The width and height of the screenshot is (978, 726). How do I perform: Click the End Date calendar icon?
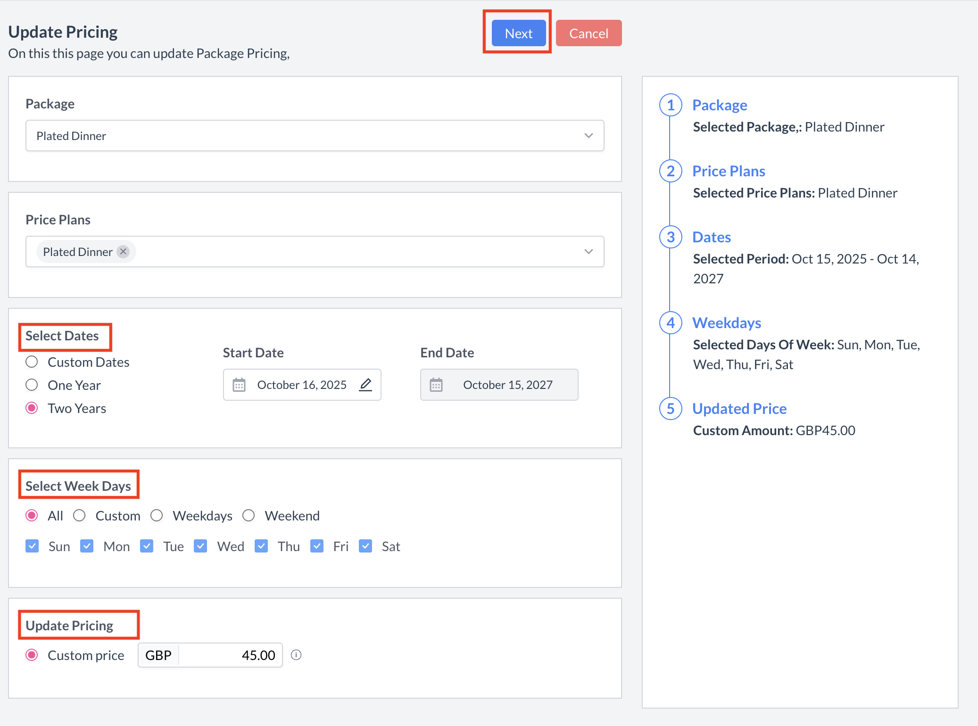point(436,385)
